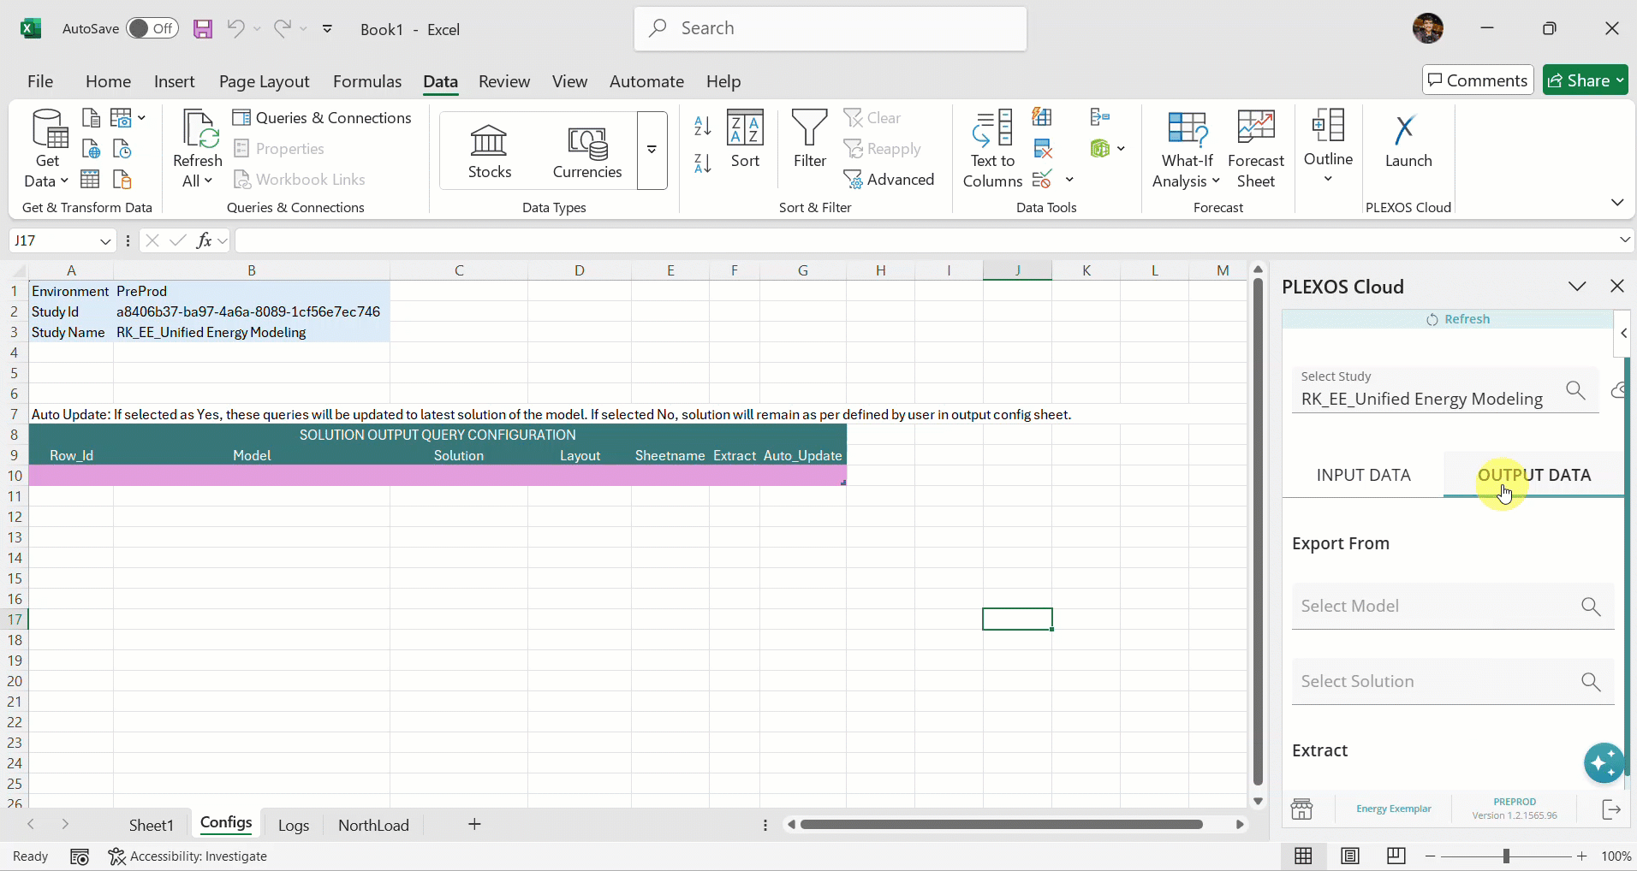Sort descending Z to A
The width and height of the screenshot is (1637, 871).
[703, 163]
